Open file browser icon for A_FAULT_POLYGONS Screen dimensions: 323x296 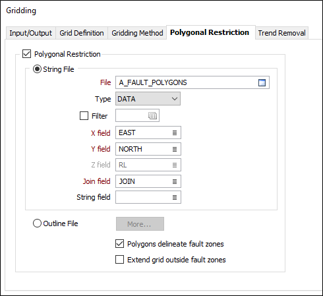(262, 82)
